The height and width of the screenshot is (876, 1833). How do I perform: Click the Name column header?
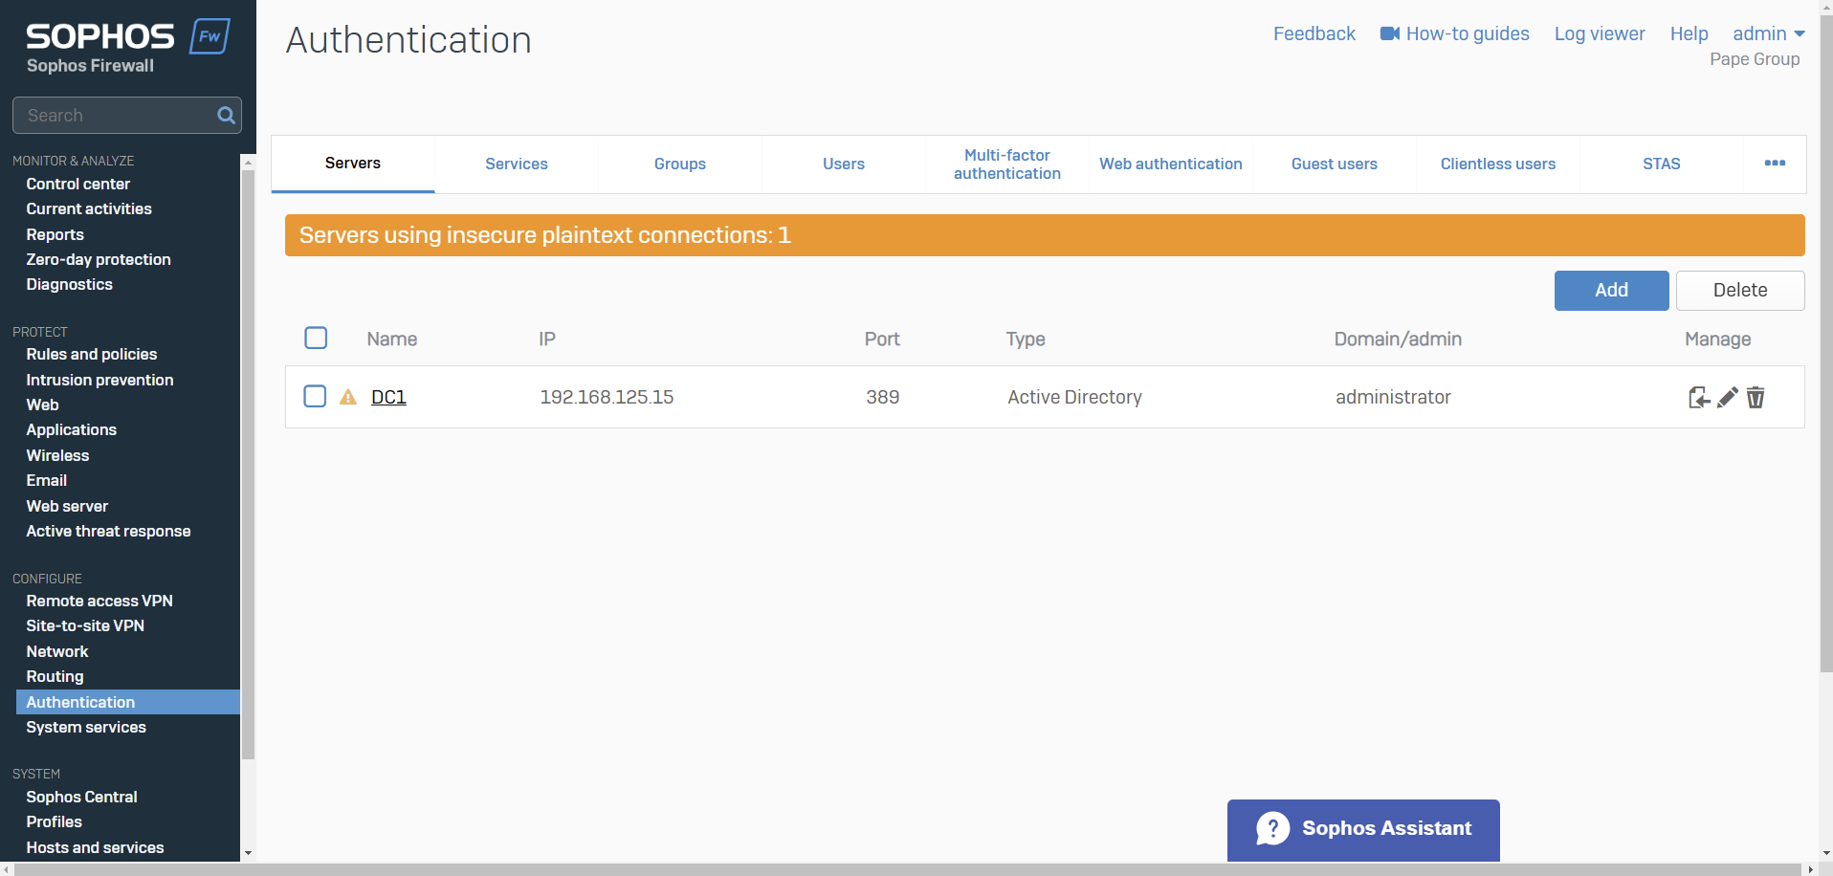pyautogui.click(x=392, y=339)
